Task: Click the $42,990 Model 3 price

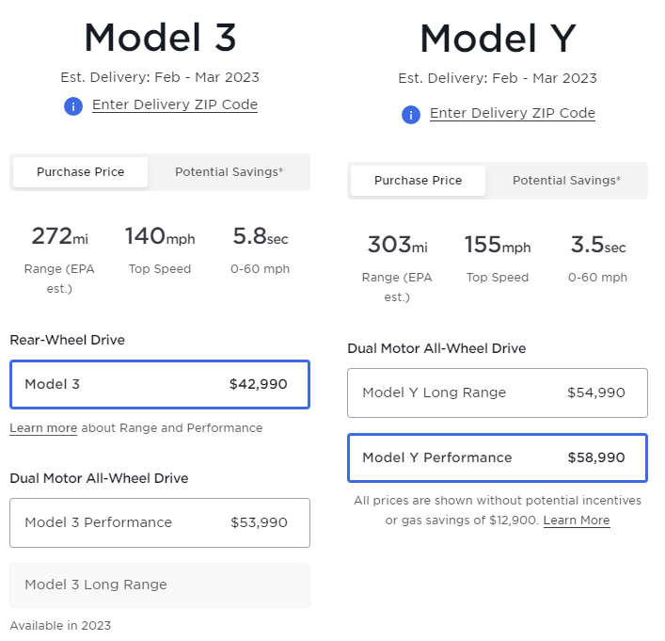Action: 258,384
